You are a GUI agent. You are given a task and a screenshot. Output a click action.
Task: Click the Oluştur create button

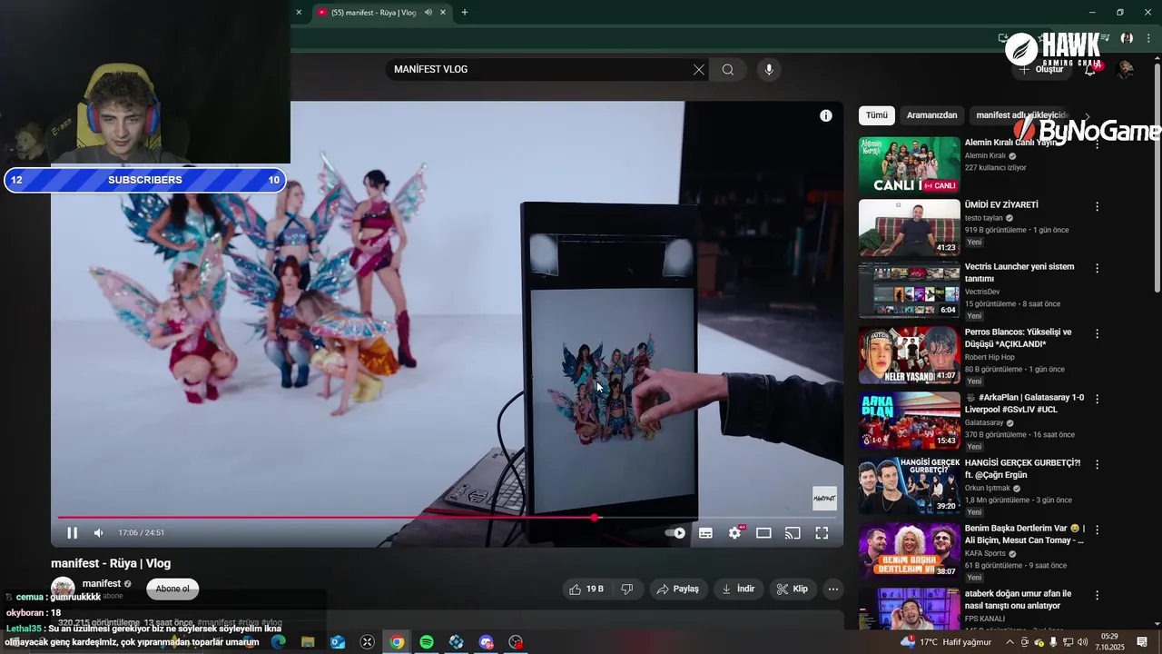pyautogui.click(x=1041, y=70)
